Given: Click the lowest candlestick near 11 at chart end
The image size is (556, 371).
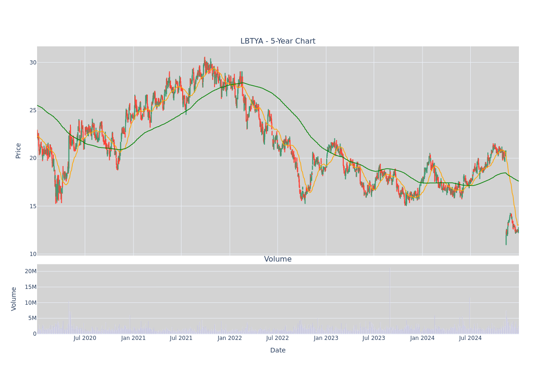Looking at the screenshot, I should coord(506,237).
